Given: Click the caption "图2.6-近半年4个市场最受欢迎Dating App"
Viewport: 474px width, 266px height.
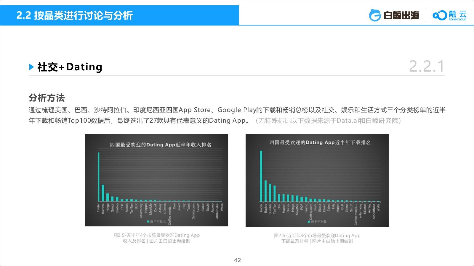Looking at the screenshot, I should [x=317, y=236].
